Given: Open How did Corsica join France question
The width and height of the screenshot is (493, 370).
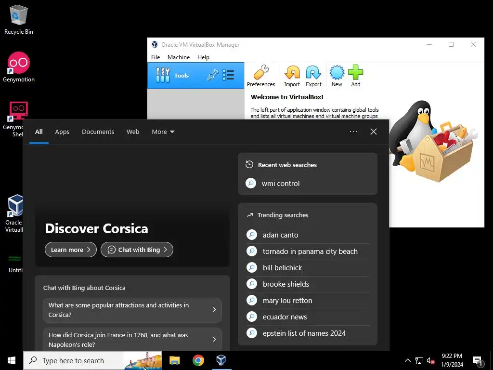Looking at the screenshot, I should [x=132, y=340].
